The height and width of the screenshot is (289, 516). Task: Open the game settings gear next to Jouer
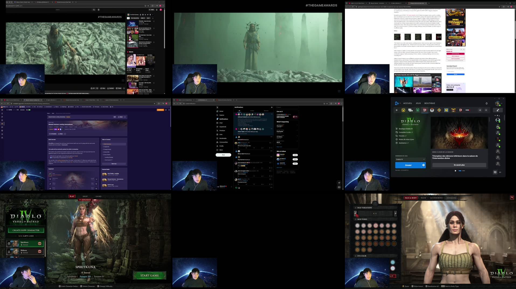(424, 165)
